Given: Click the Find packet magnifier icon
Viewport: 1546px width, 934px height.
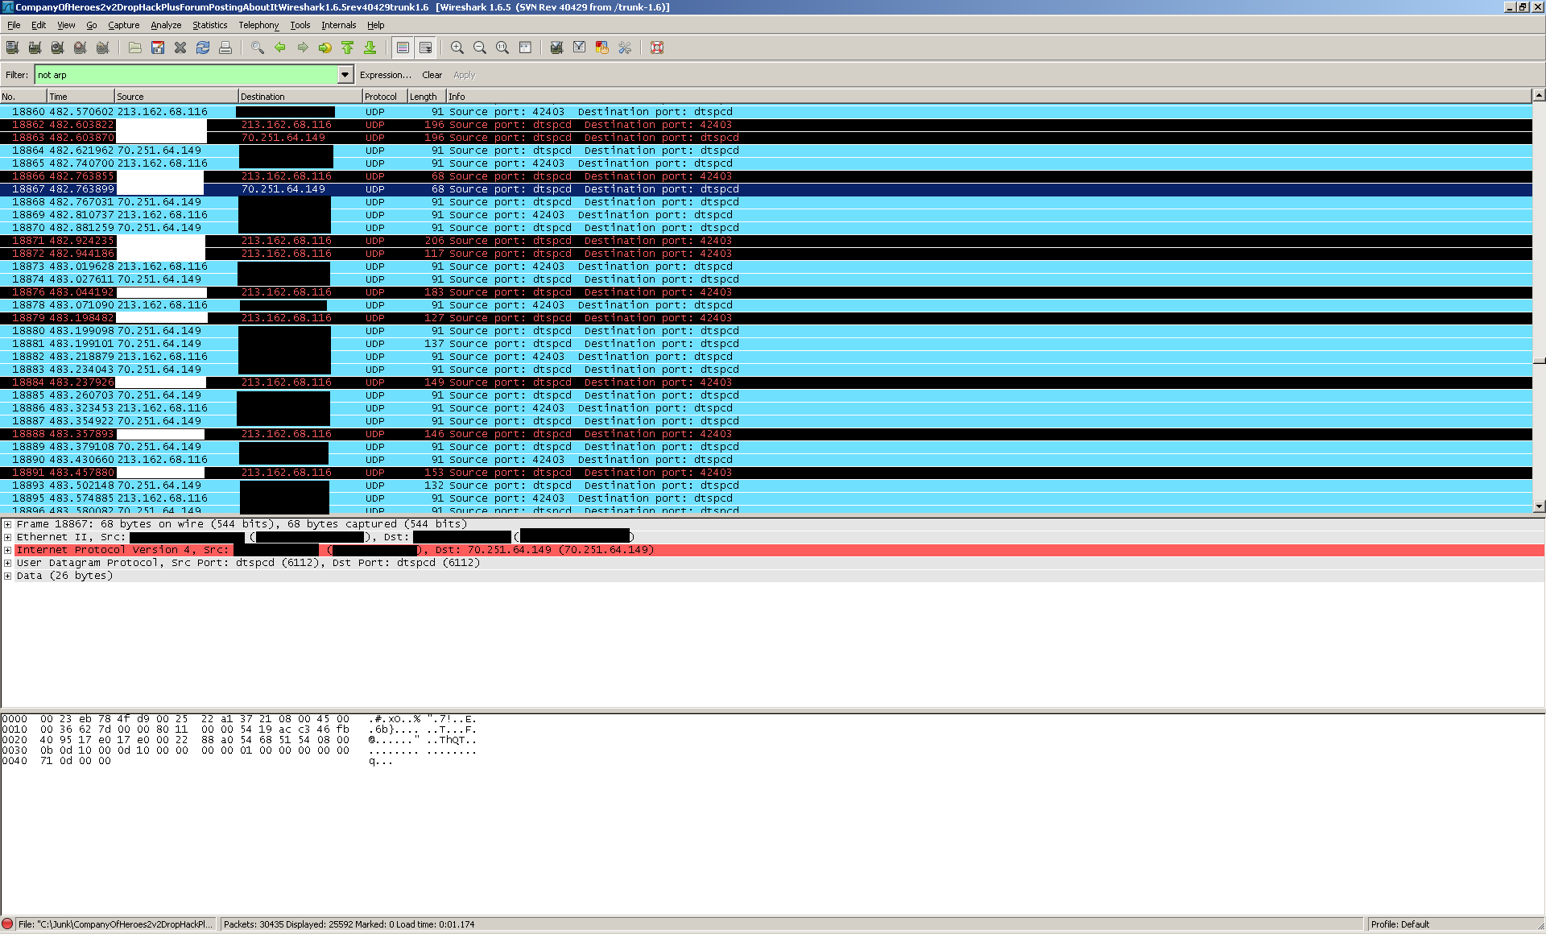Looking at the screenshot, I should [x=258, y=48].
